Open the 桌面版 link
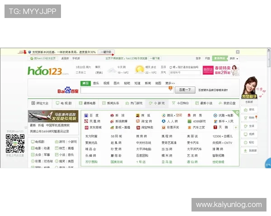271x216 pixels. pos(65,58)
